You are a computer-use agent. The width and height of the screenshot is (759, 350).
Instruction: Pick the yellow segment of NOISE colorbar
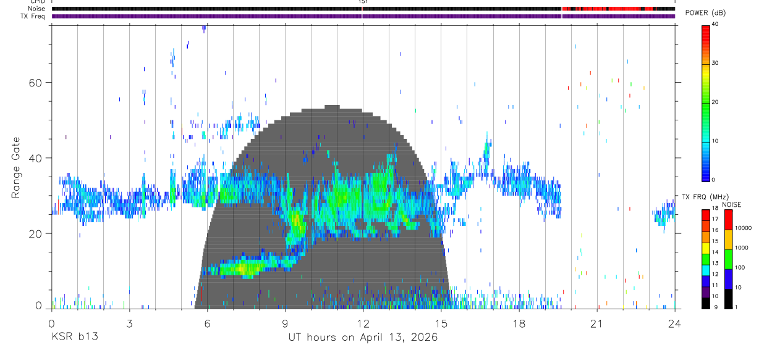coord(728,240)
